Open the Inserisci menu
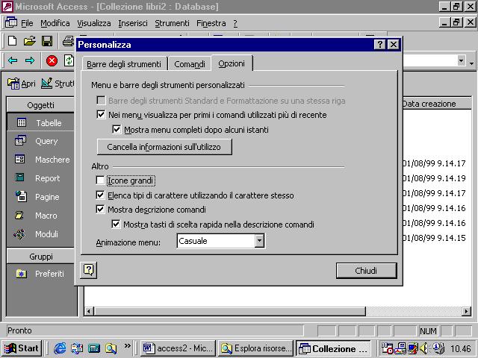The width and height of the screenshot is (478, 358). click(x=133, y=23)
